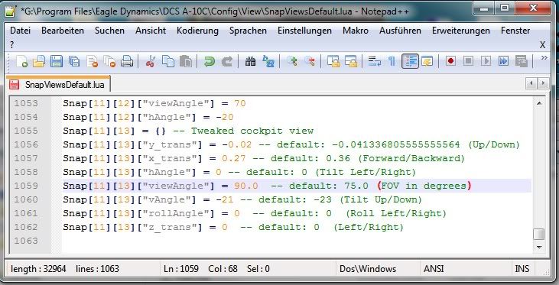Viewport: 559px width, 285px height.
Task: Save the current file with the floppy icon
Action: 57,61
